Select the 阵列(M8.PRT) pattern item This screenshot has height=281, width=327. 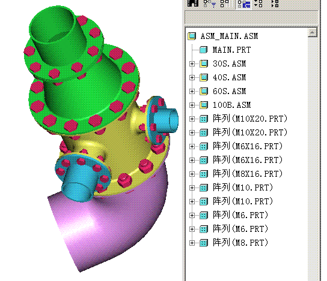pyautogui.click(x=240, y=243)
